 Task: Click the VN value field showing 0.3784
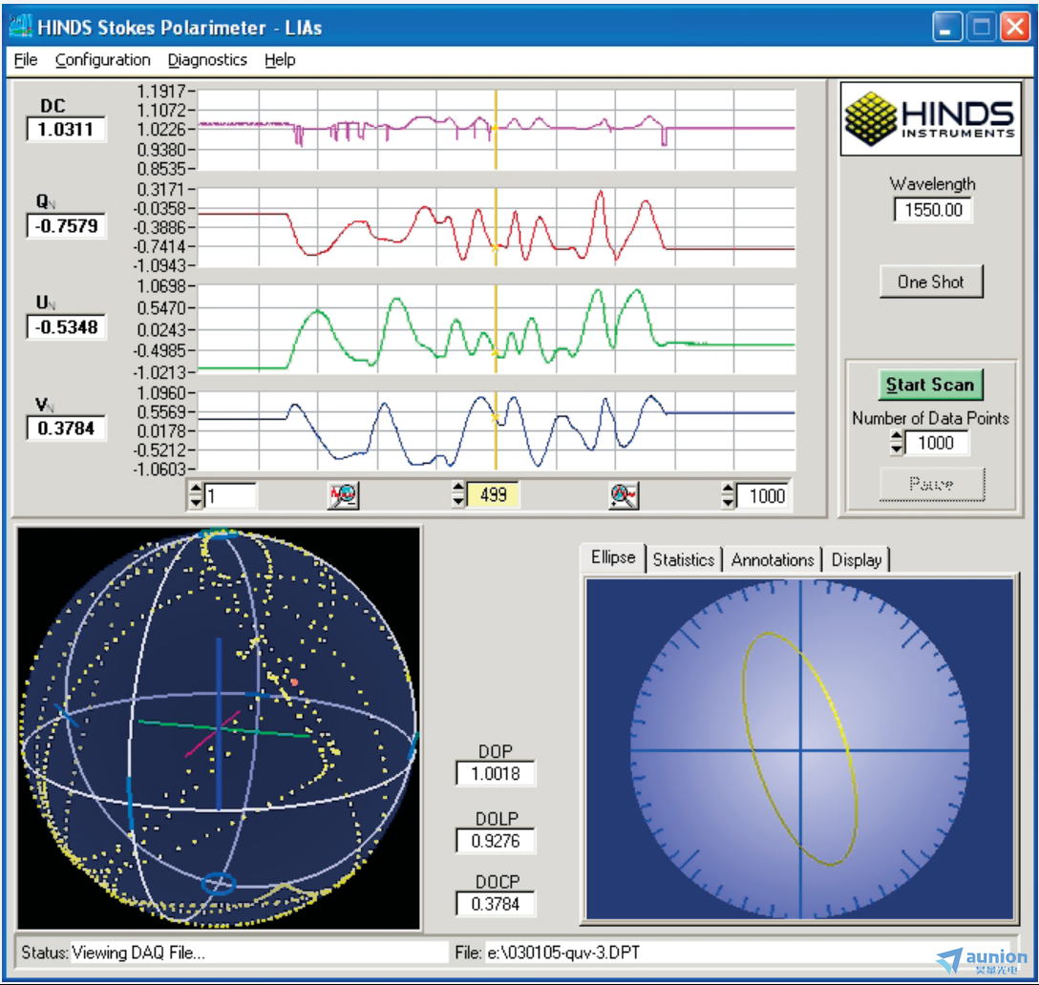coord(66,429)
